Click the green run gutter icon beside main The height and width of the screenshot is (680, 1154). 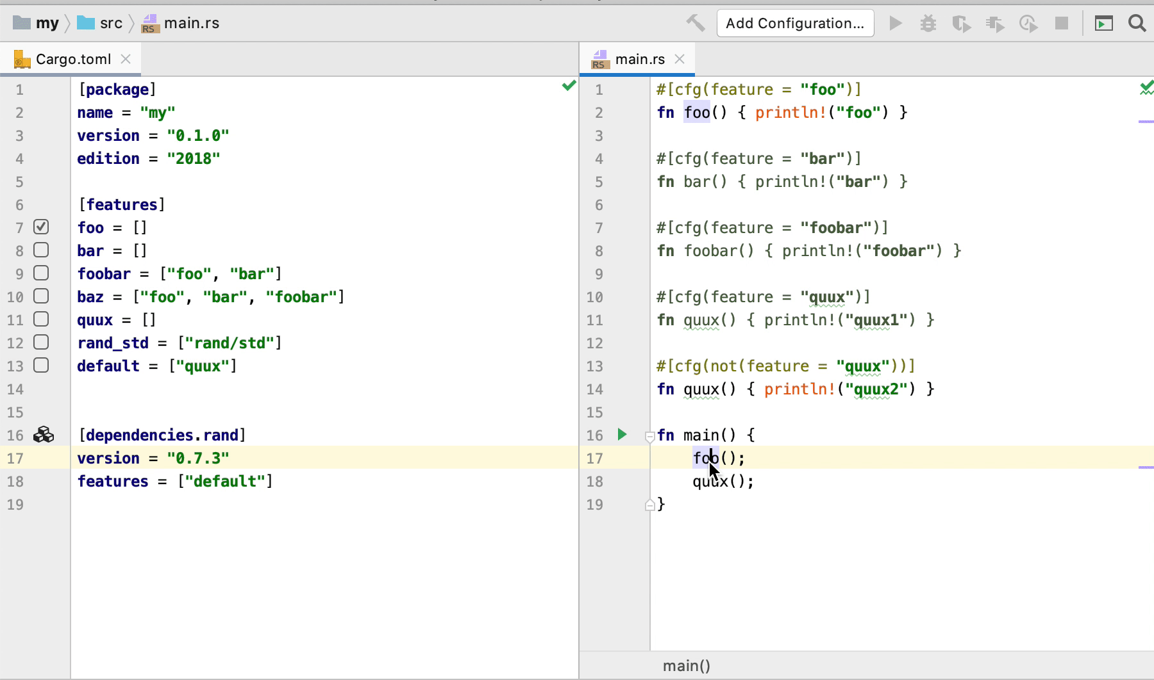(x=622, y=434)
